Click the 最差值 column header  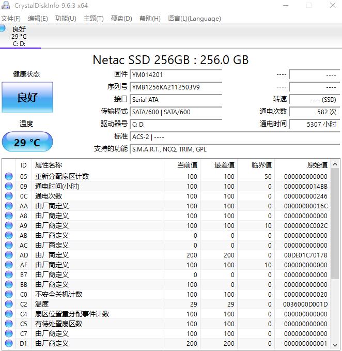[x=219, y=165]
